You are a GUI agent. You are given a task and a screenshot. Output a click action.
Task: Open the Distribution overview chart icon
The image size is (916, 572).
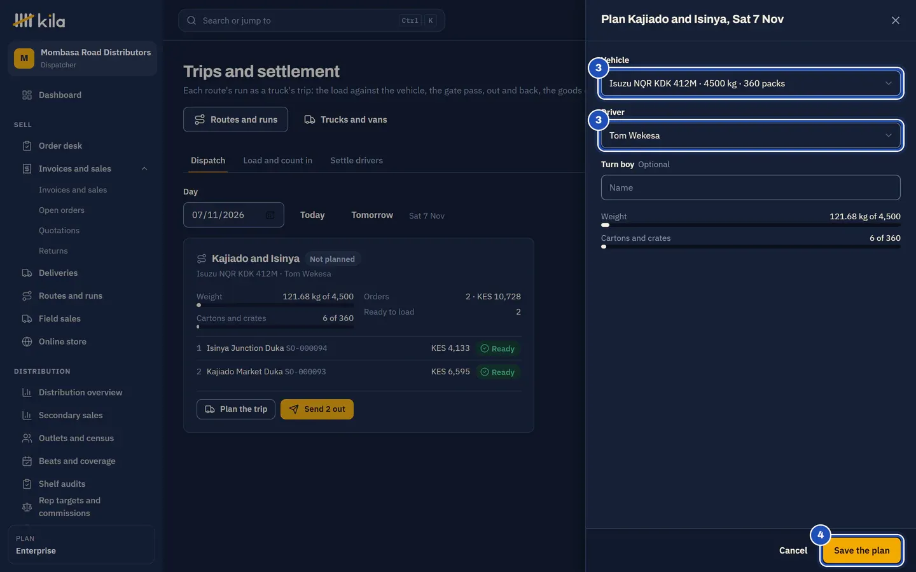point(27,393)
